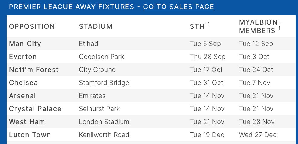Select the STH column header
Image resolution: width=298 pixels, height=144 pixels.
(200, 26)
